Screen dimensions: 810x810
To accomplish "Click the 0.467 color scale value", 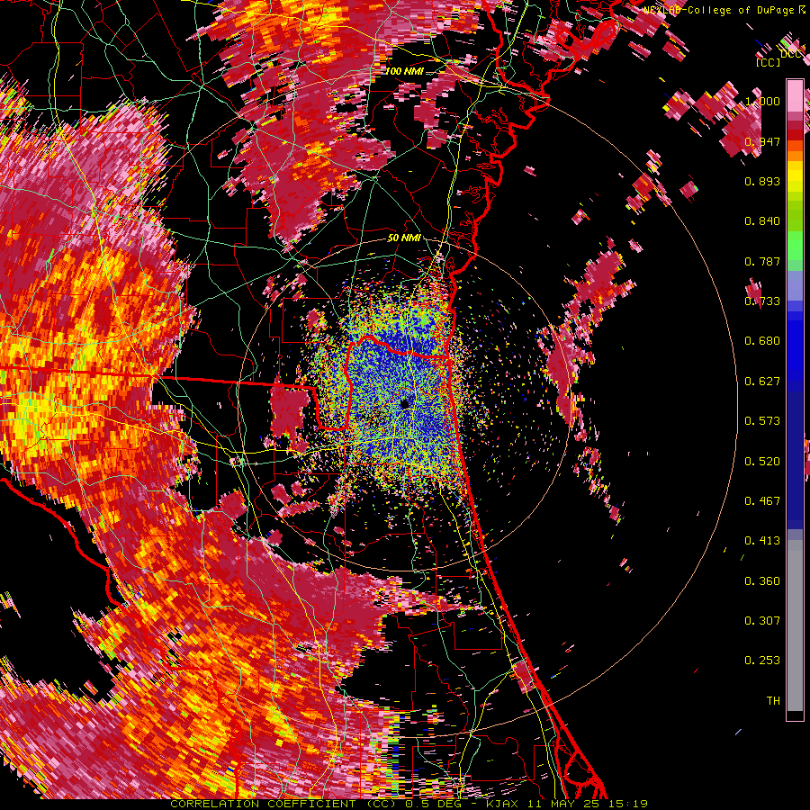I will [x=762, y=501].
